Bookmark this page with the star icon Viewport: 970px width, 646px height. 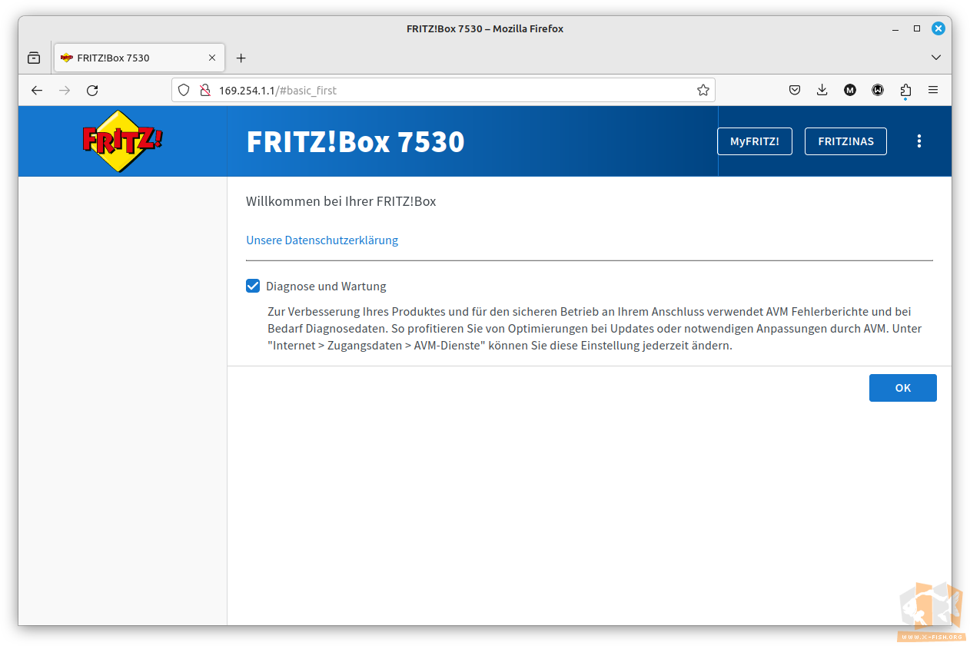pos(703,90)
